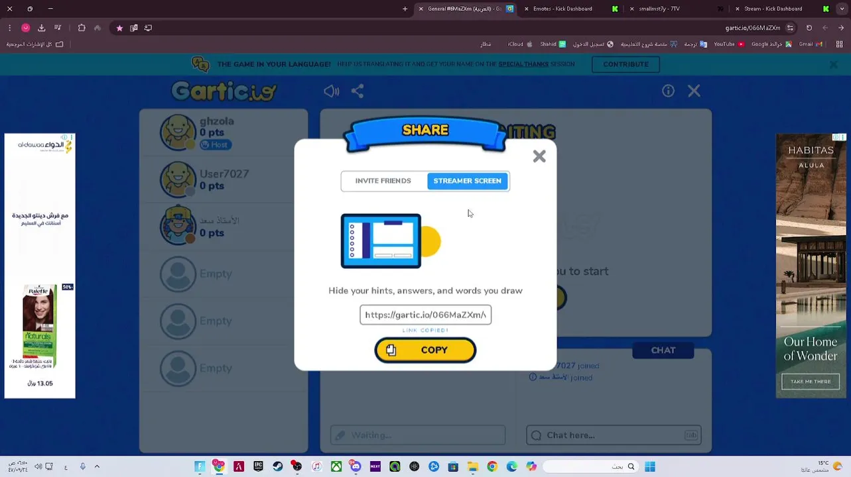Screen dimensions: 851x477
Task: Close the Share dialog with the X
Action: [x=539, y=156]
